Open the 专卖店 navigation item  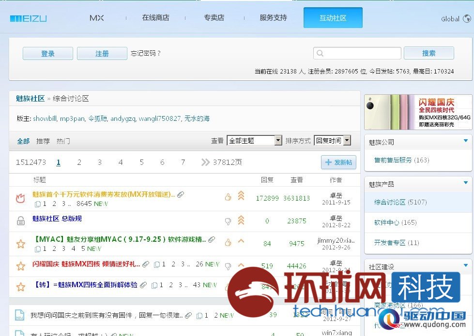[x=214, y=18]
